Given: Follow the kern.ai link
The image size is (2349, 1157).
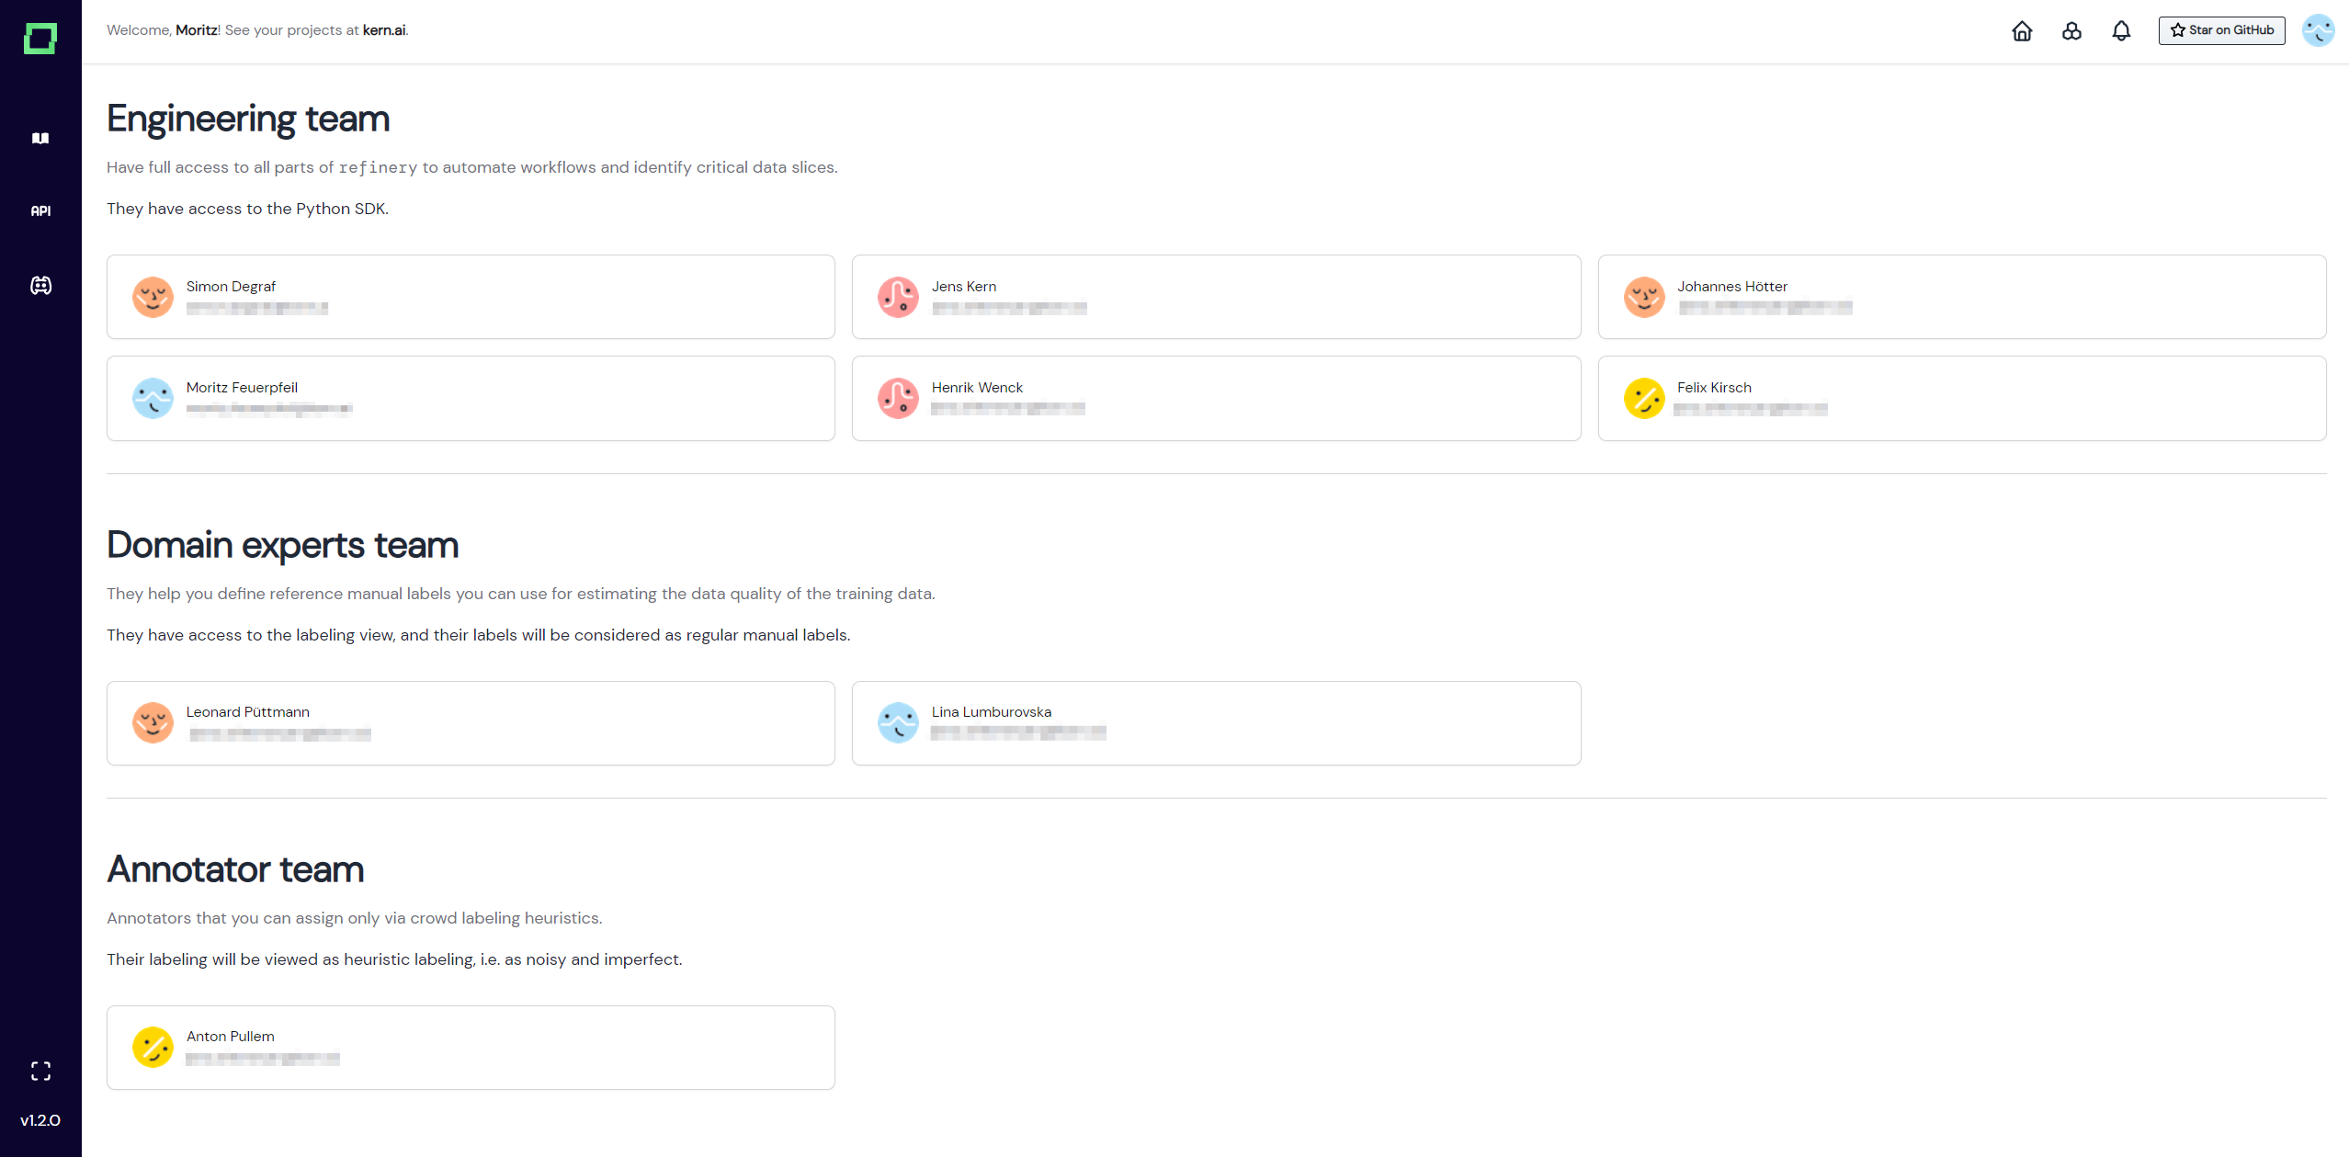Looking at the screenshot, I should click(x=383, y=30).
